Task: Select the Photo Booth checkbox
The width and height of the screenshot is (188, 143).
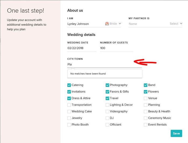Action: [69, 125]
